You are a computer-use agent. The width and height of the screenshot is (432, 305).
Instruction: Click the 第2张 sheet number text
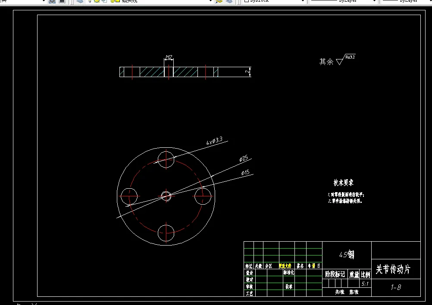pos(354,292)
